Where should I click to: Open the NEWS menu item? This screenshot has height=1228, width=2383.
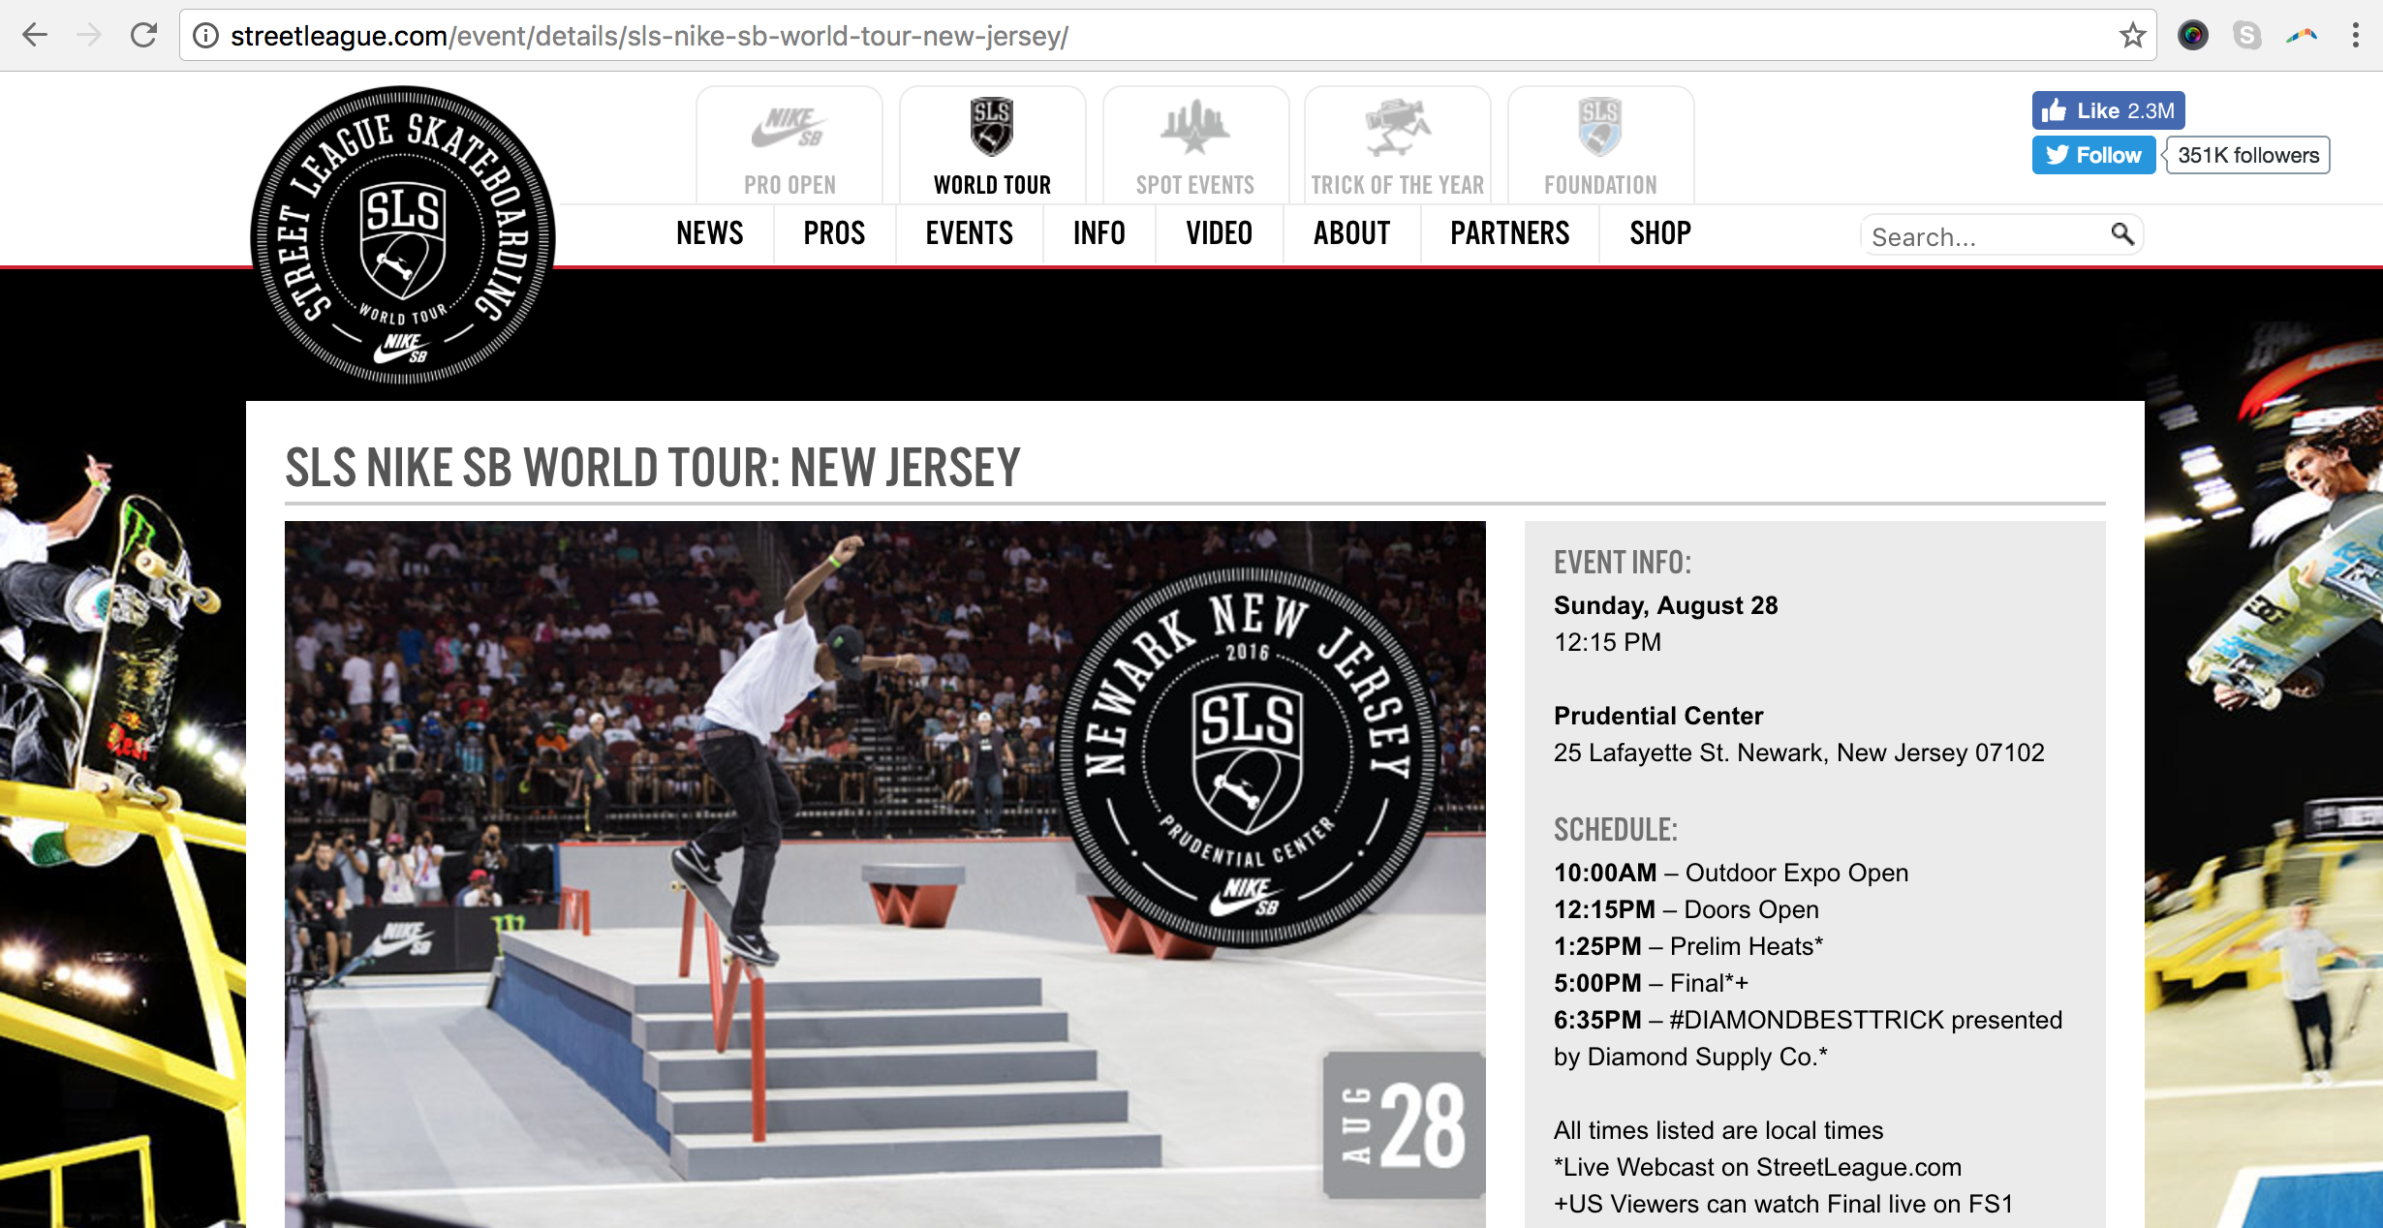click(709, 233)
